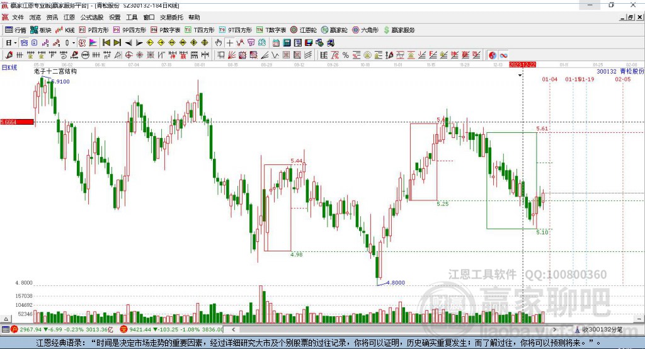Select the rectangle drawing tool
The image size is (645, 349).
tap(221, 55)
